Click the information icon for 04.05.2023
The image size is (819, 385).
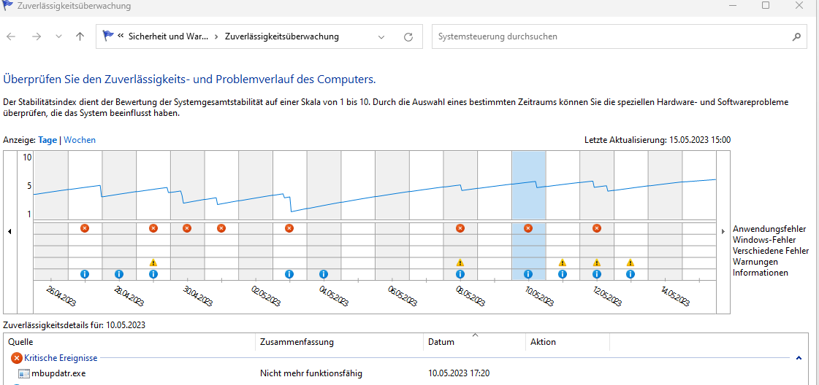click(324, 274)
